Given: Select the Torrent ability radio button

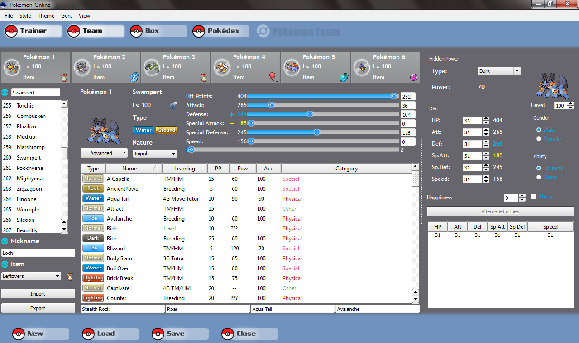Looking at the screenshot, I should point(538,168).
